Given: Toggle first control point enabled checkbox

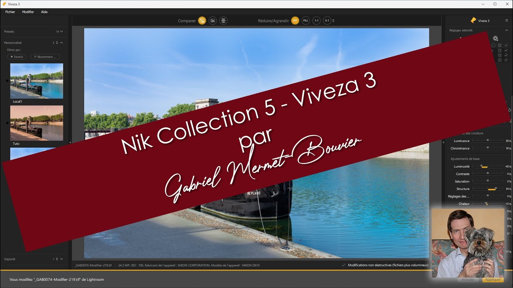Looking at the screenshot, I should 506,45.
